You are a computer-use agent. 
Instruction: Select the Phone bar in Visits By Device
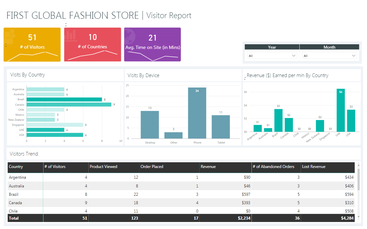pos(197,113)
